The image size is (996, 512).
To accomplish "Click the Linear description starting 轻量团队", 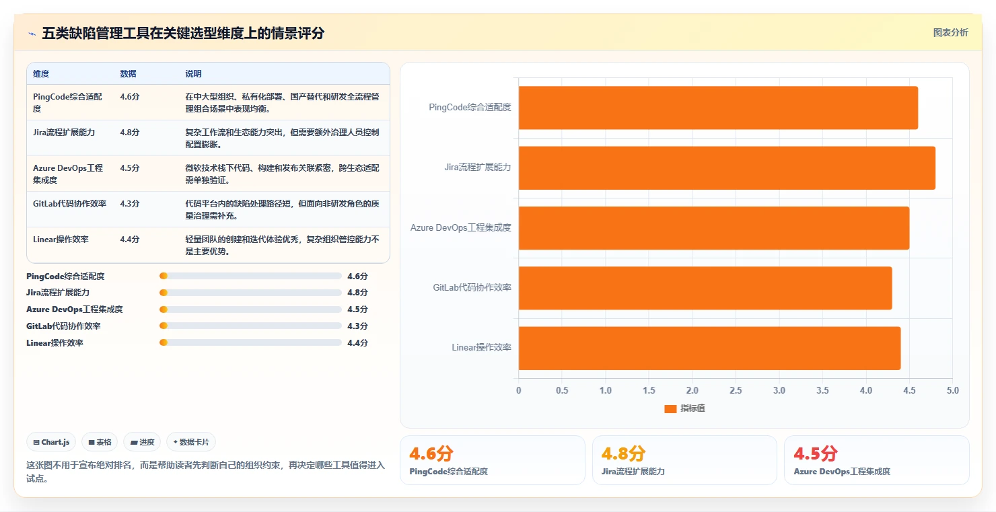I will pos(283,245).
